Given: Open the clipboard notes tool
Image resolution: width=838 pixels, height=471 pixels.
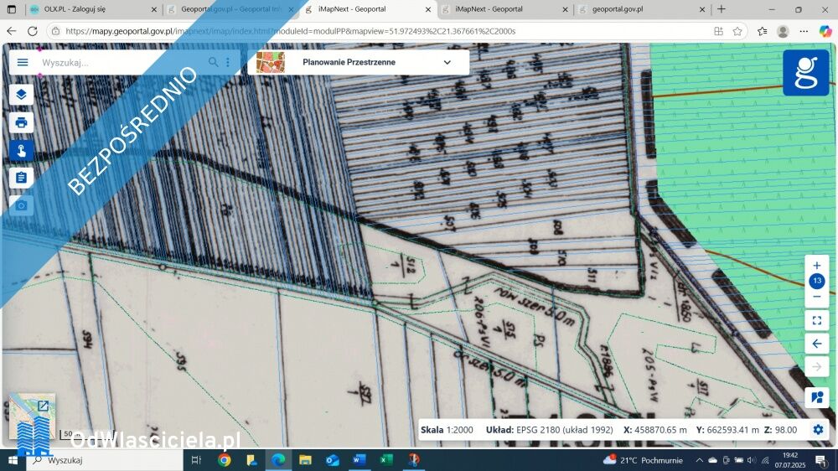Looking at the screenshot, I should pos(22,178).
